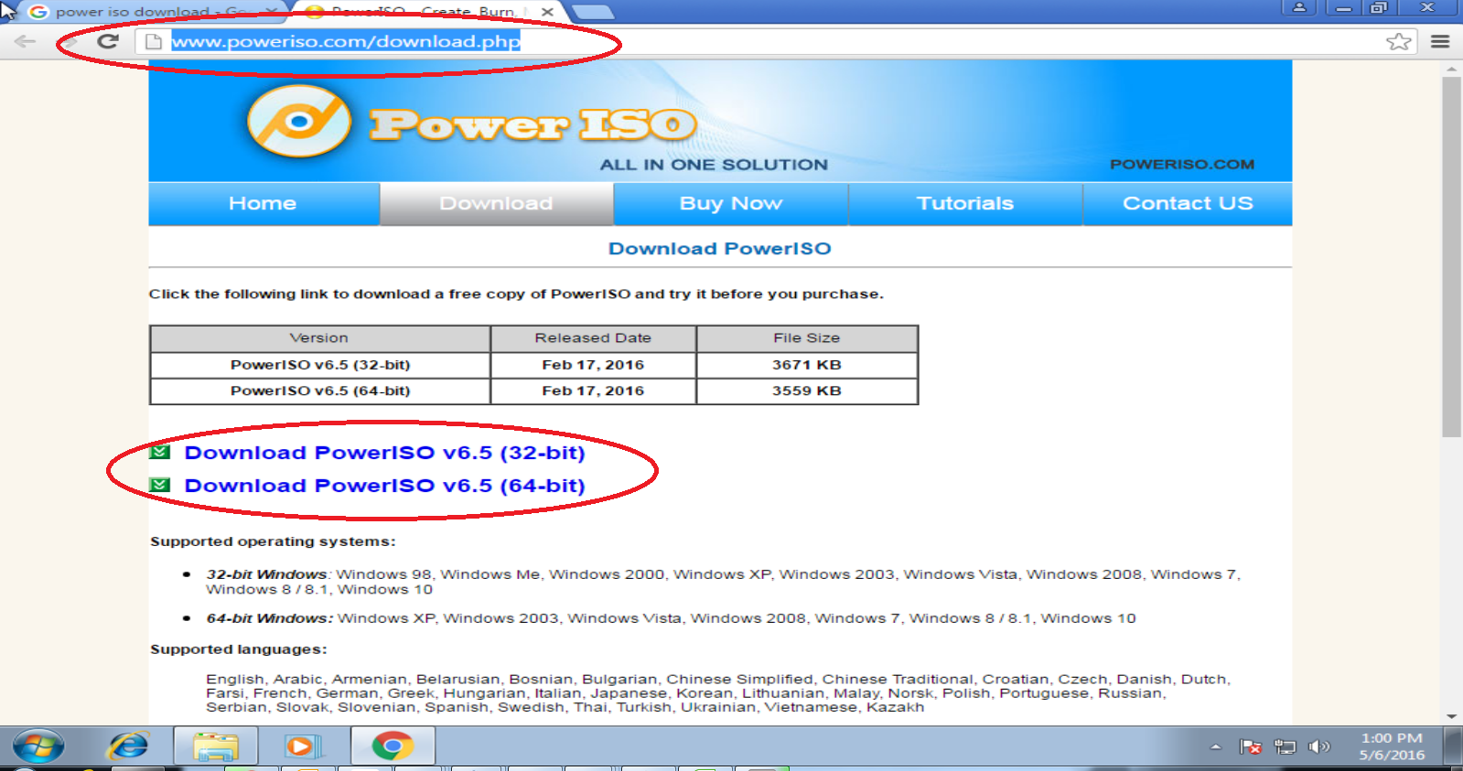Screen dimensions: 1463x771
Task: Open the Windows Start orb
Action: (38, 747)
